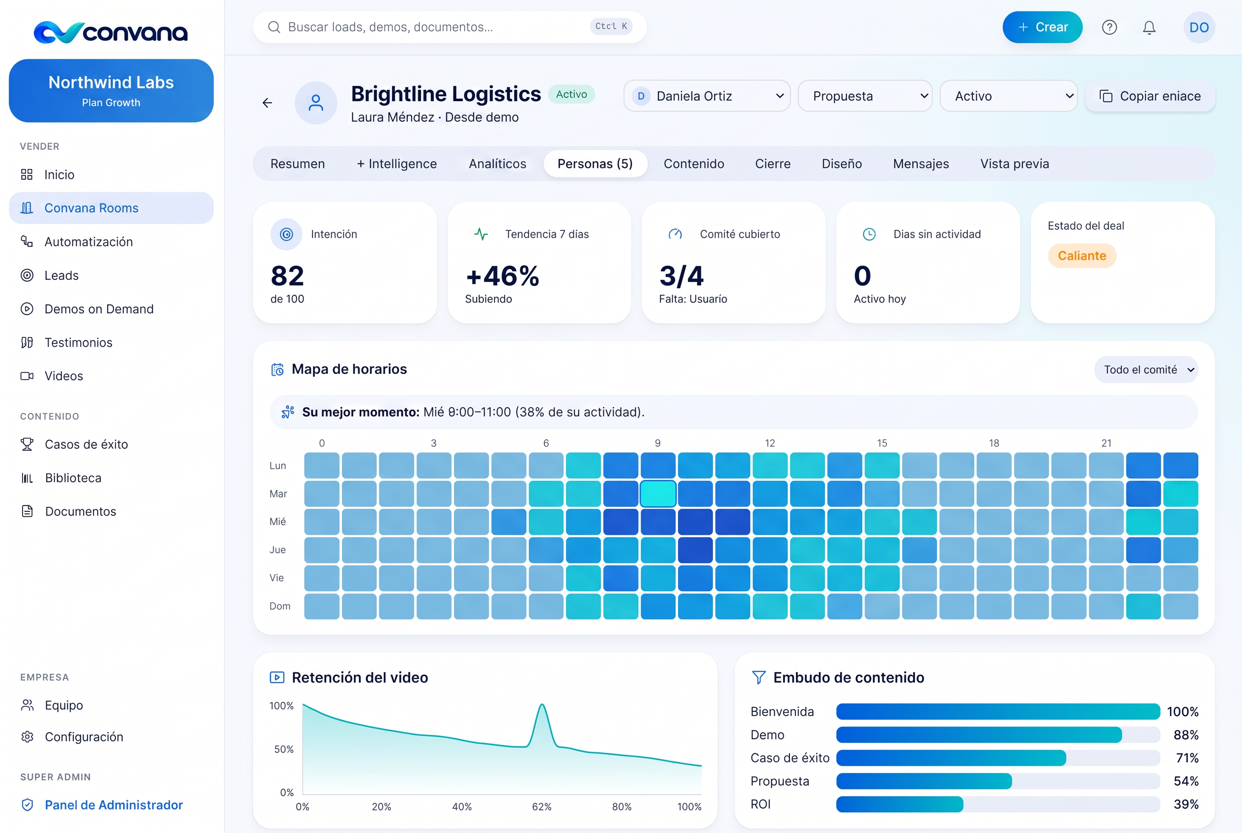The width and height of the screenshot is (1242, 833).
Task: Open Convana Rooms in the sidebar
Action: point(111,208)
